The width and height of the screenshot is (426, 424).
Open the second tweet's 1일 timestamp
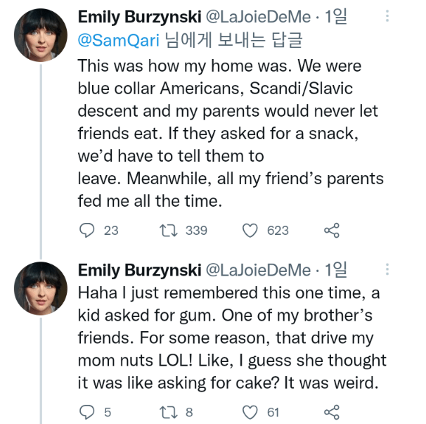(x=335, y=270)
